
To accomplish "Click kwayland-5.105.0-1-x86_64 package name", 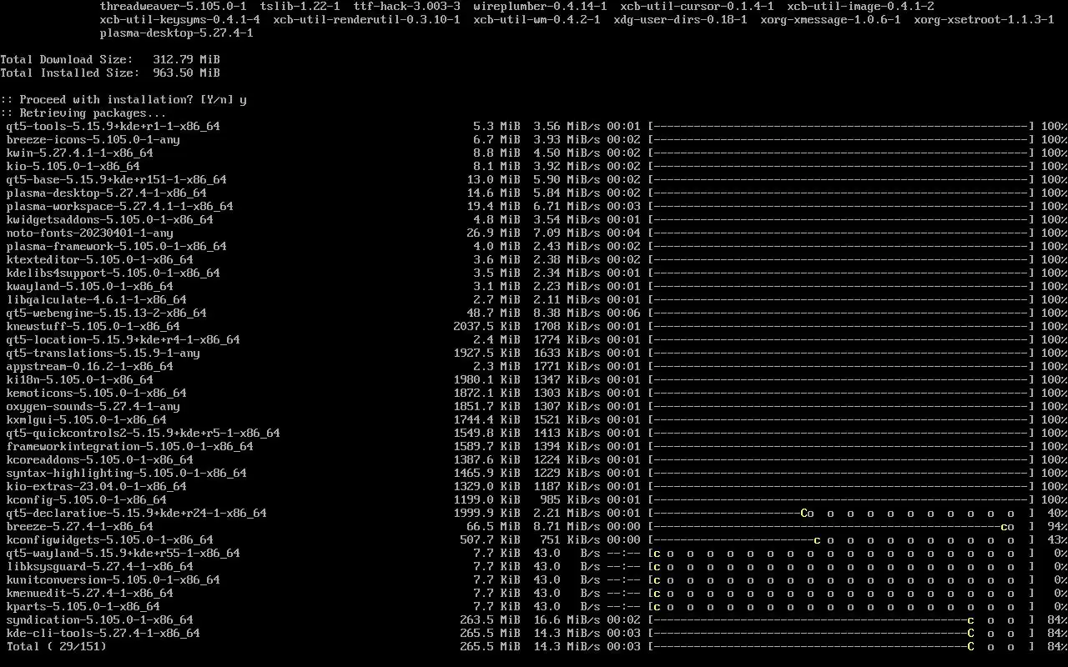I will [90, 286].
